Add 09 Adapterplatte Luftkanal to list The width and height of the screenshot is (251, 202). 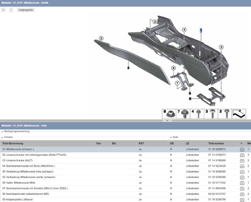point(242,200)
